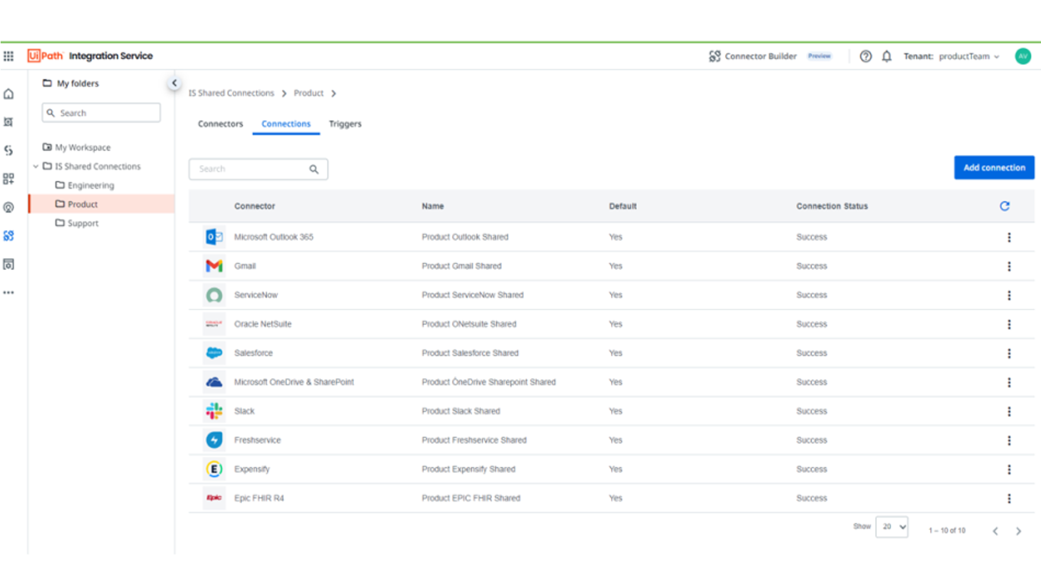
Task: Open actions menu for Product ONetsuite Shared
Action: click(x=1009, y=325)
